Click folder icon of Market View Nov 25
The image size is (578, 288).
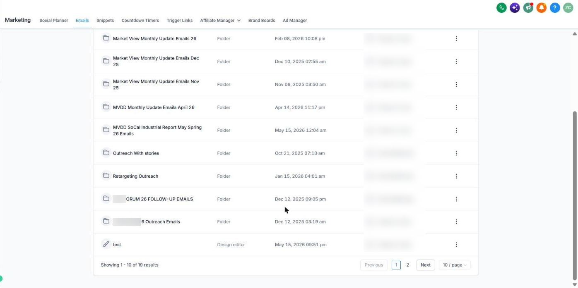tap(106, 84)
